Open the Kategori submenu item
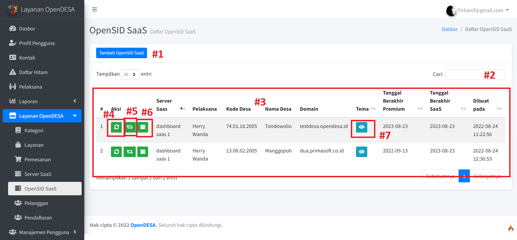The image size is (517, 240). (45, 130)
